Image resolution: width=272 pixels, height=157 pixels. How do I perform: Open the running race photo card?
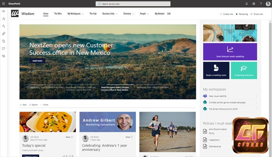tap(168, 132)
